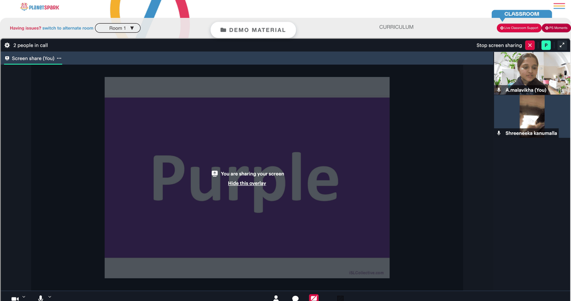Image resolution: width=571 pixels, height=301 pixels.
Task: Click the '2 people in call' label
Action: pyautogui.click(x=31, y=45)
